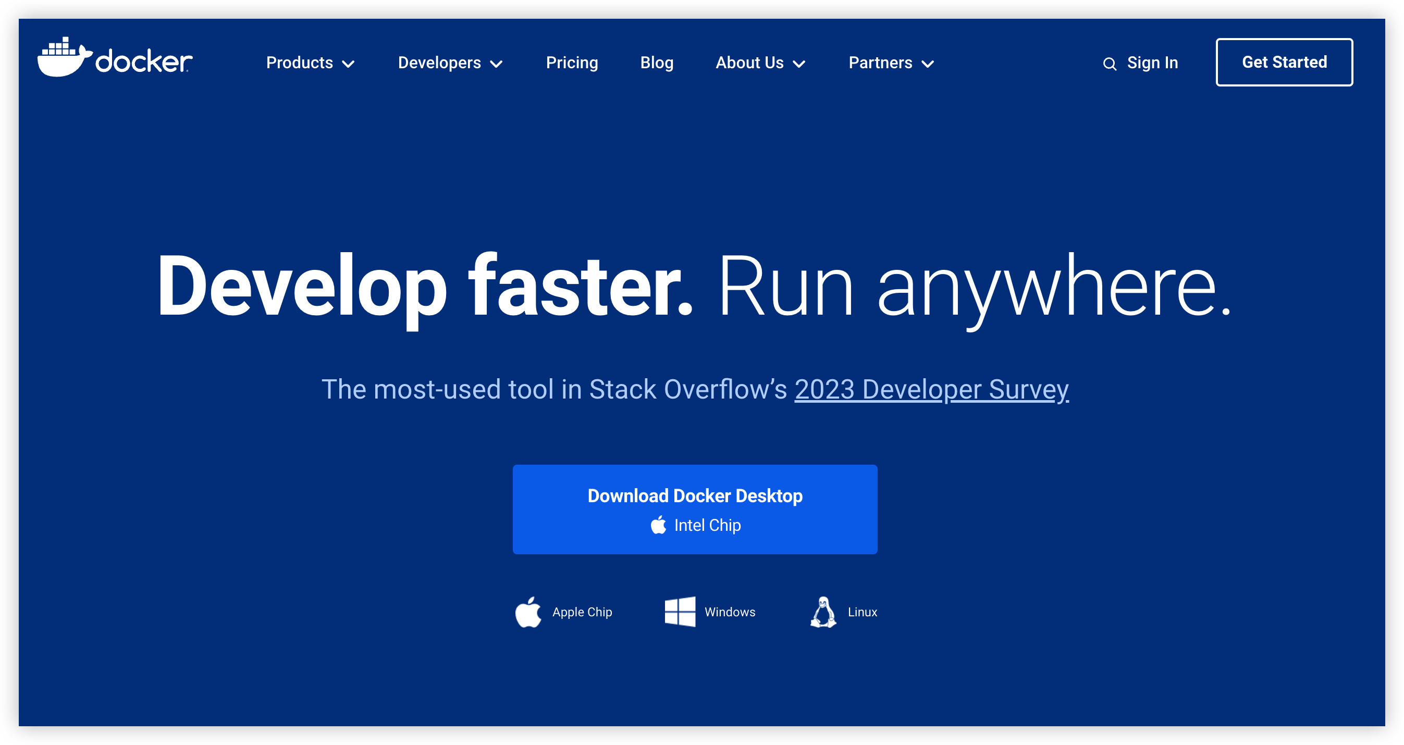This screenshot has width=1404, height=745.
Task: Open the About Us menu label
Action: (749, 63)
